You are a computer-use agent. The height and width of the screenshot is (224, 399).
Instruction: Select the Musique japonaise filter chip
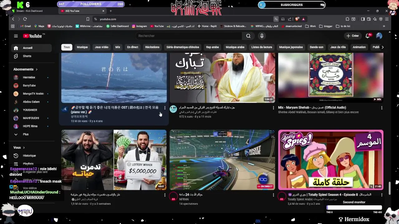(291, 47)
